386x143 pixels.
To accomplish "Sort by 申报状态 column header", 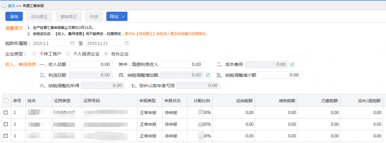I will 173,101.
